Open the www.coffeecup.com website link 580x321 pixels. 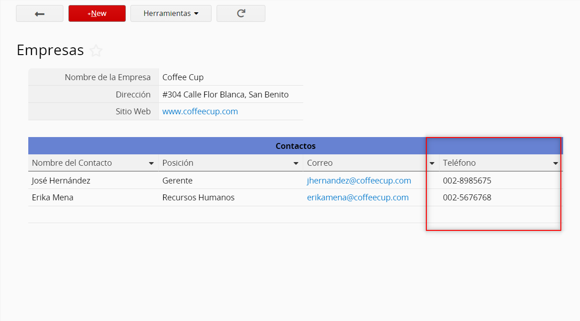point(200,112)
